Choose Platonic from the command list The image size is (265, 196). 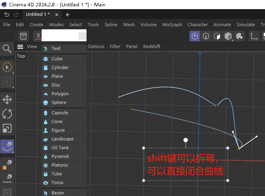coord(64,165)
